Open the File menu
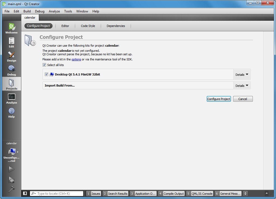 7,11
